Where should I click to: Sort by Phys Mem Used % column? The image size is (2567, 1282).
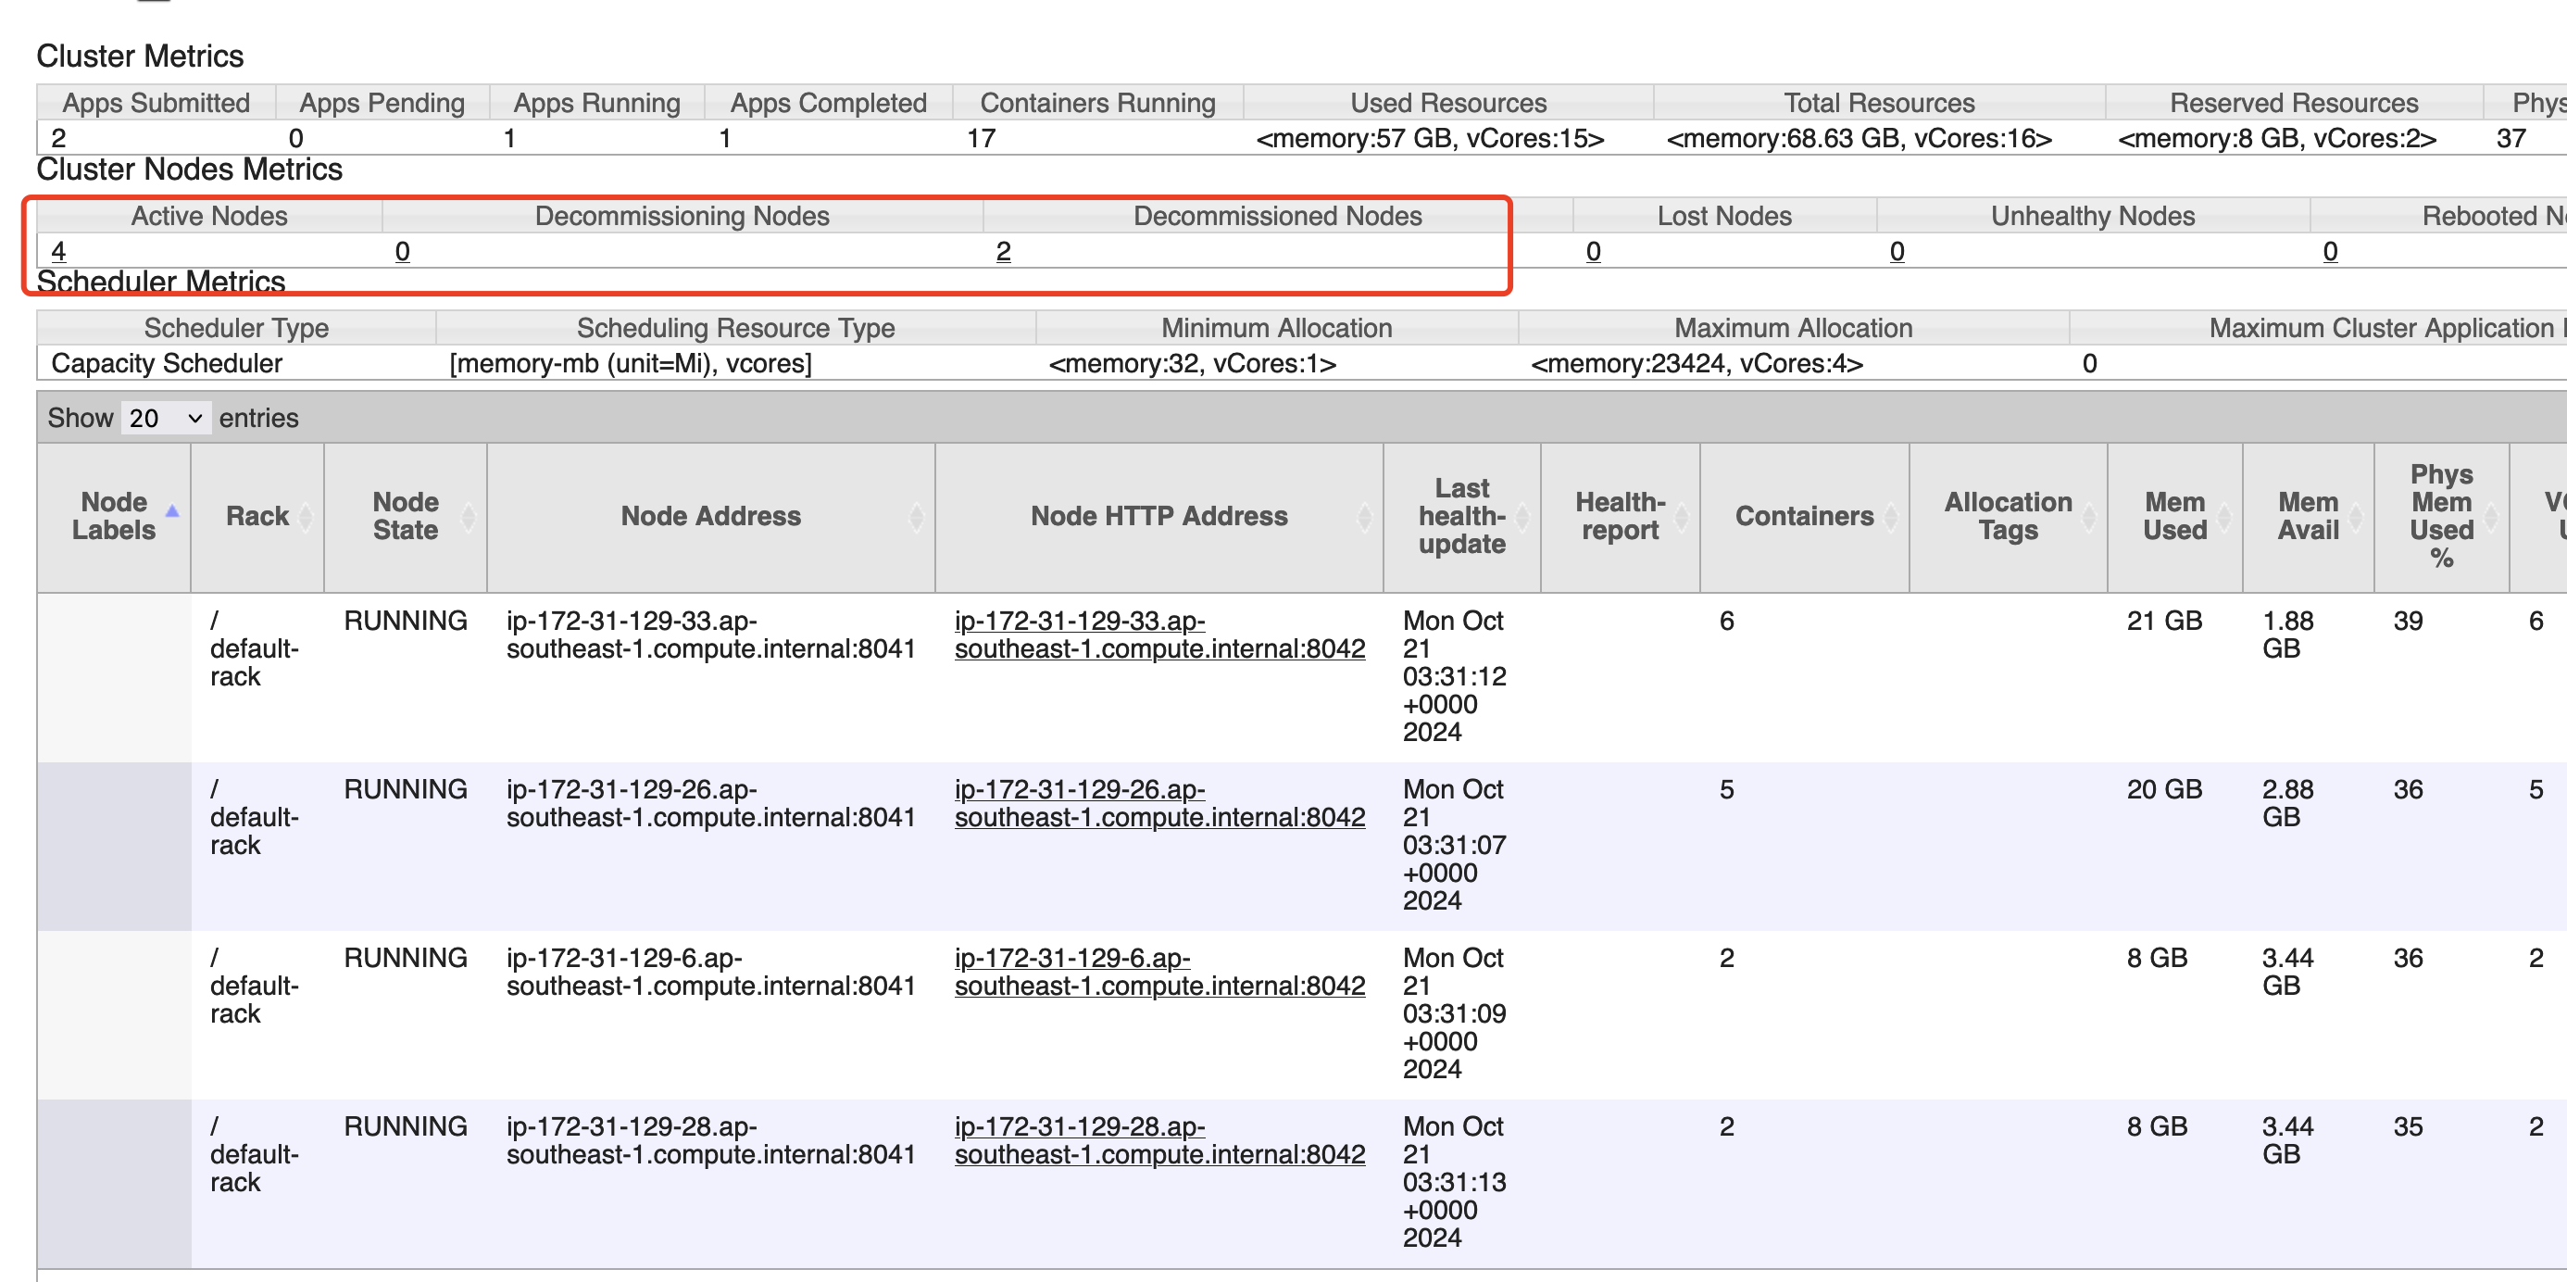click(x=2490, y=516)
